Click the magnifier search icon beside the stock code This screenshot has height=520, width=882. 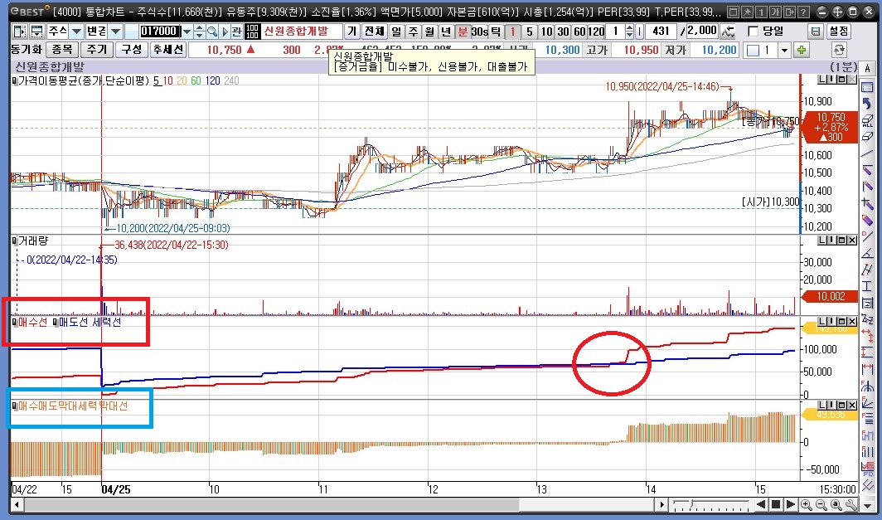coord(212,31)
